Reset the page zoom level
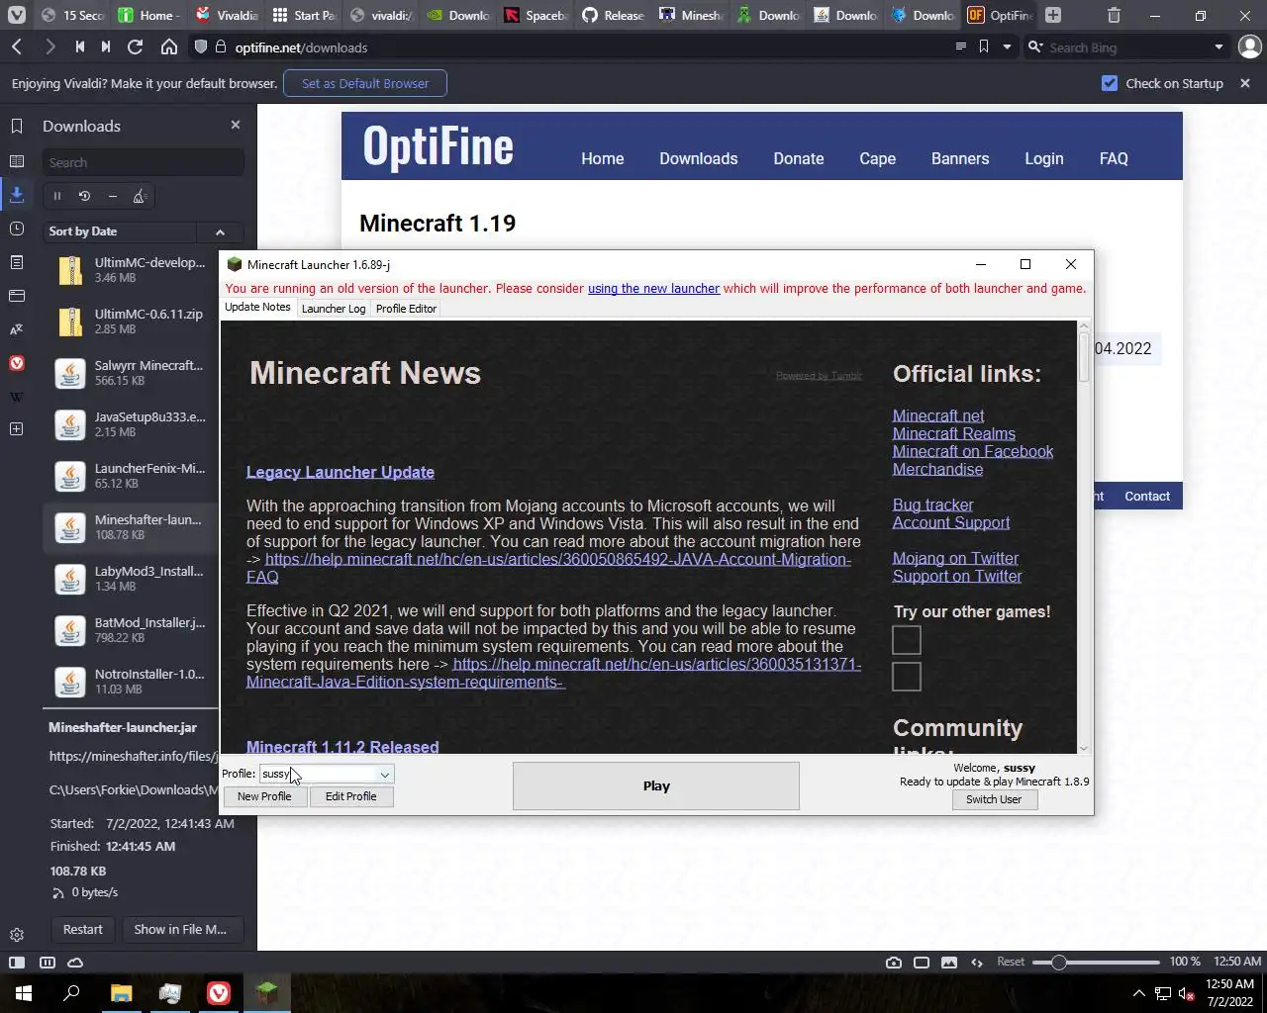 click(x=1011, y=962)
